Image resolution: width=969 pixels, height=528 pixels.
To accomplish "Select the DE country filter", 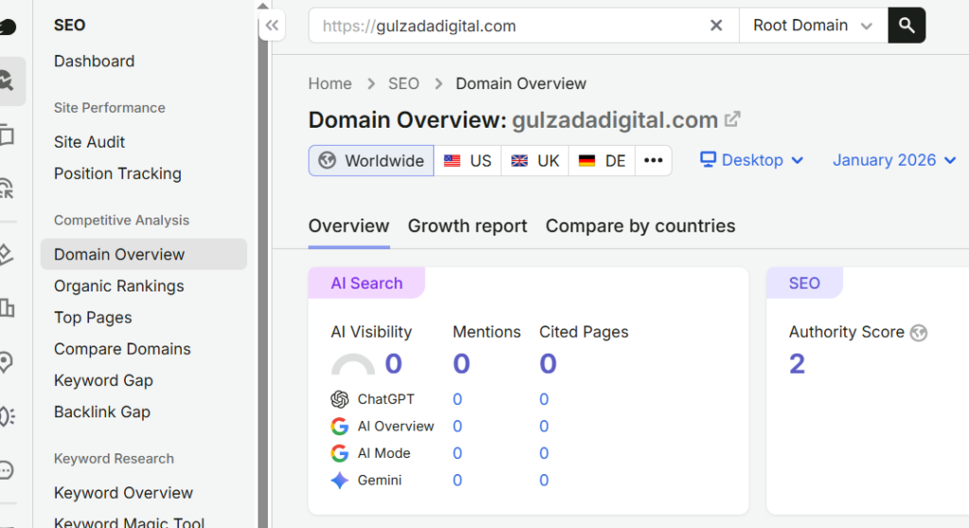I will pos(602,161).
